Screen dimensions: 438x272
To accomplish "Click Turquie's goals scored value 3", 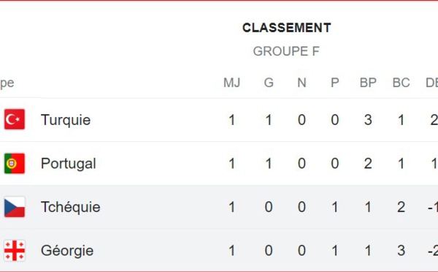I will (368, 120).
